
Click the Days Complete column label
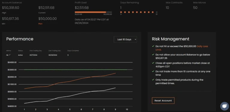click(x=73, y=51)
